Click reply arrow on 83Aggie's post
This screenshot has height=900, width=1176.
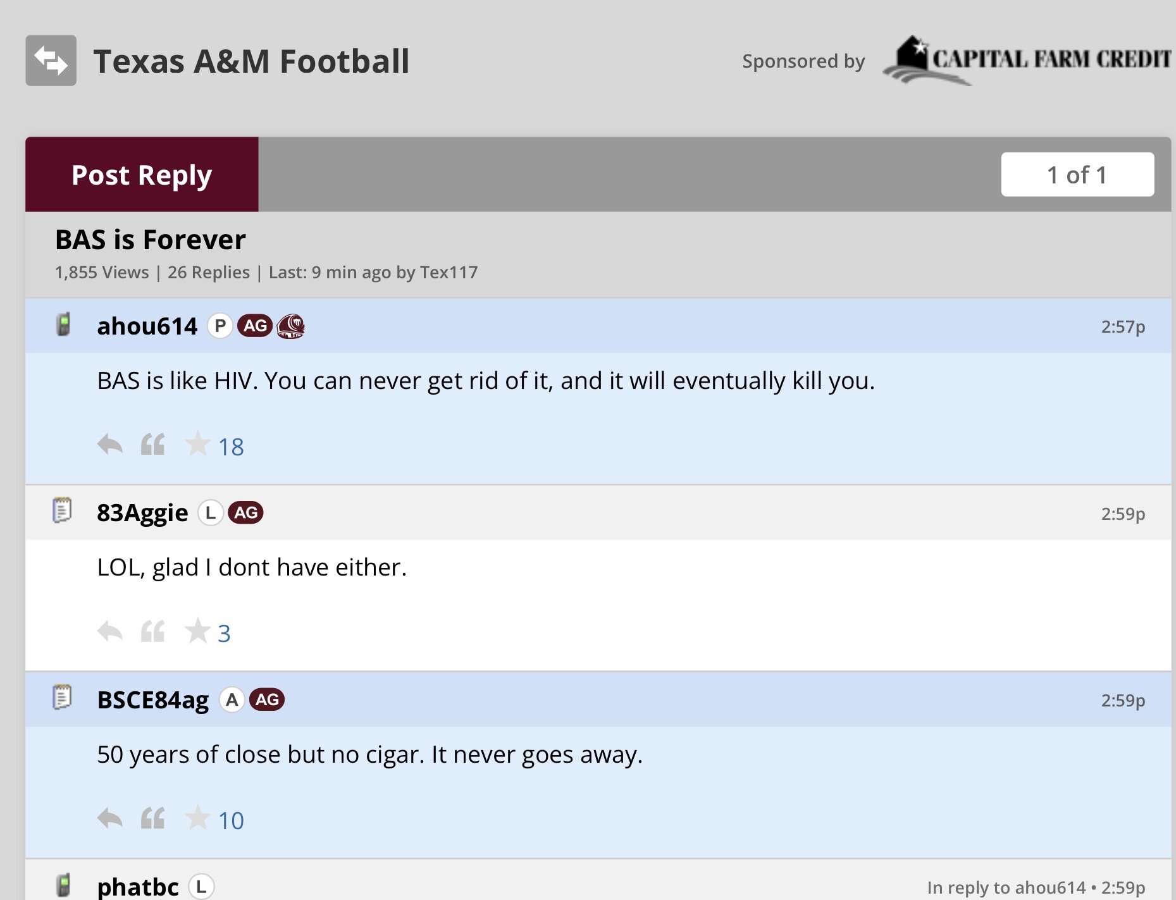point(110,631)
